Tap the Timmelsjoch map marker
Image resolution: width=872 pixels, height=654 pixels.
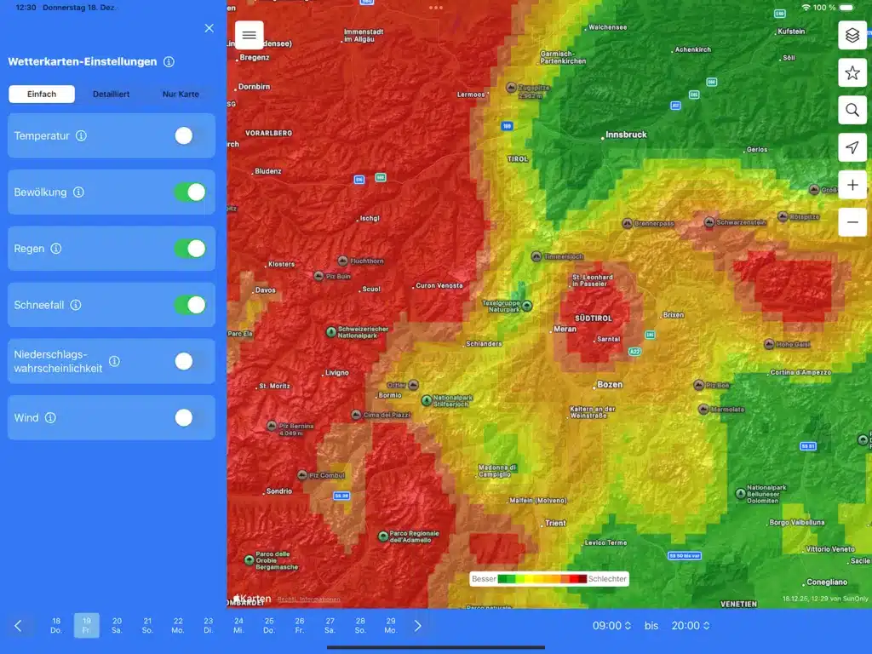click(x=536, y=256)
